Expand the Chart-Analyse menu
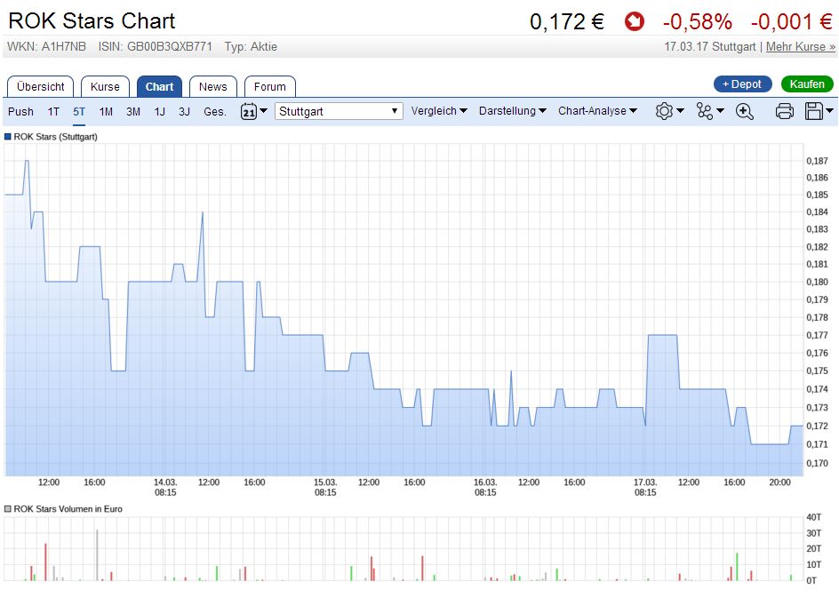Screen dimensions: 839x606 tap(597, 111)
